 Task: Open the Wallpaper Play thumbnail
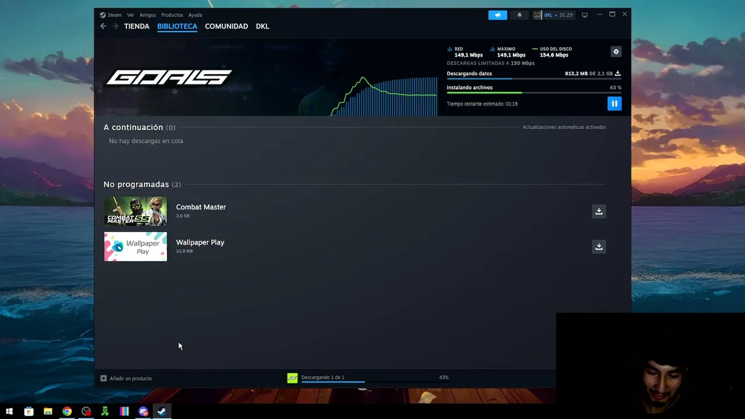pos(136,247)
